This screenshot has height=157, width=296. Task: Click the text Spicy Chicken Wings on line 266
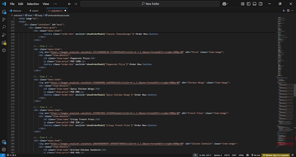[82, 89]
